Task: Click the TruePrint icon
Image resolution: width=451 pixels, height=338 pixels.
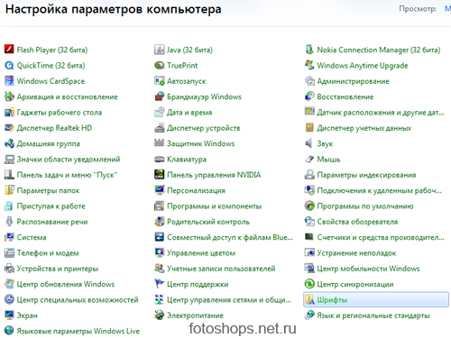Action: tap(159, 65)
